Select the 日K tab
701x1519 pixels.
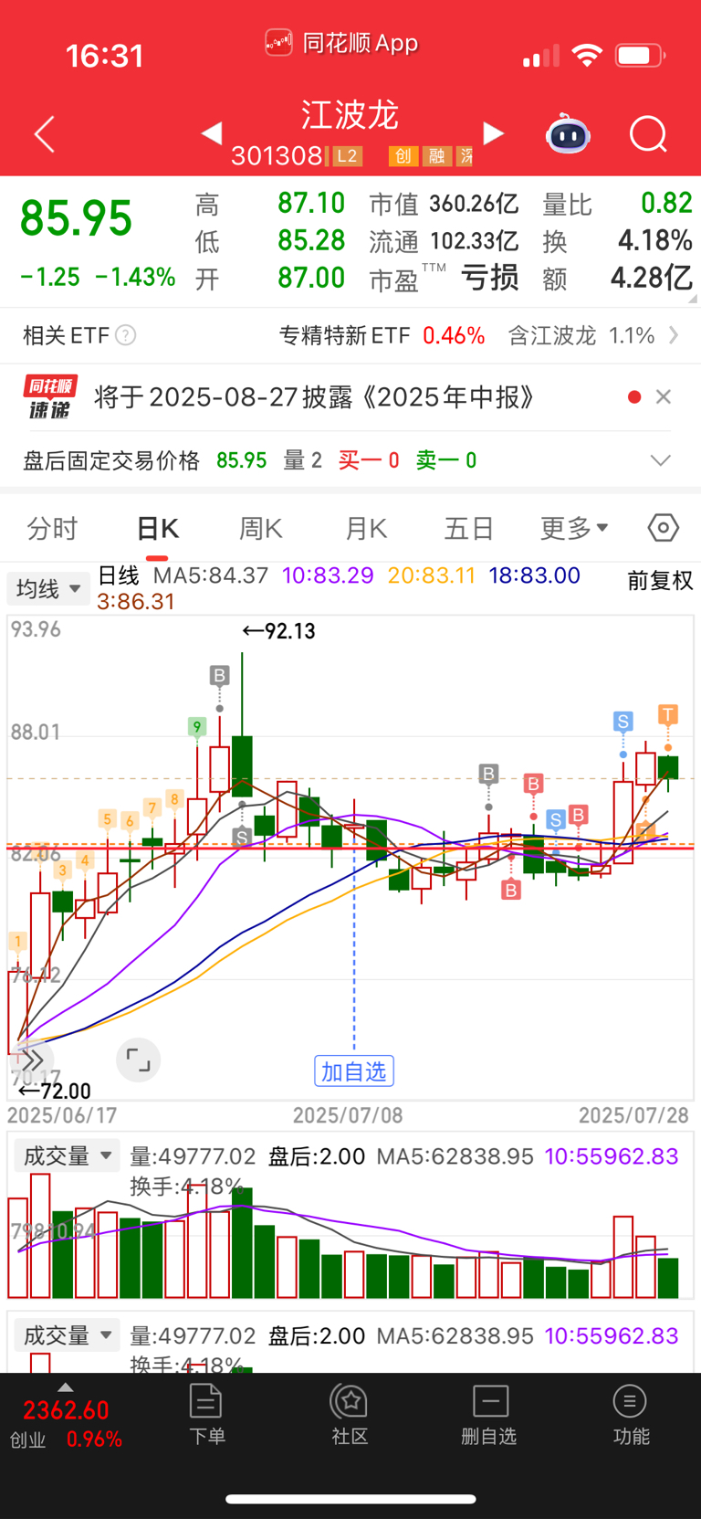point(157,528)
